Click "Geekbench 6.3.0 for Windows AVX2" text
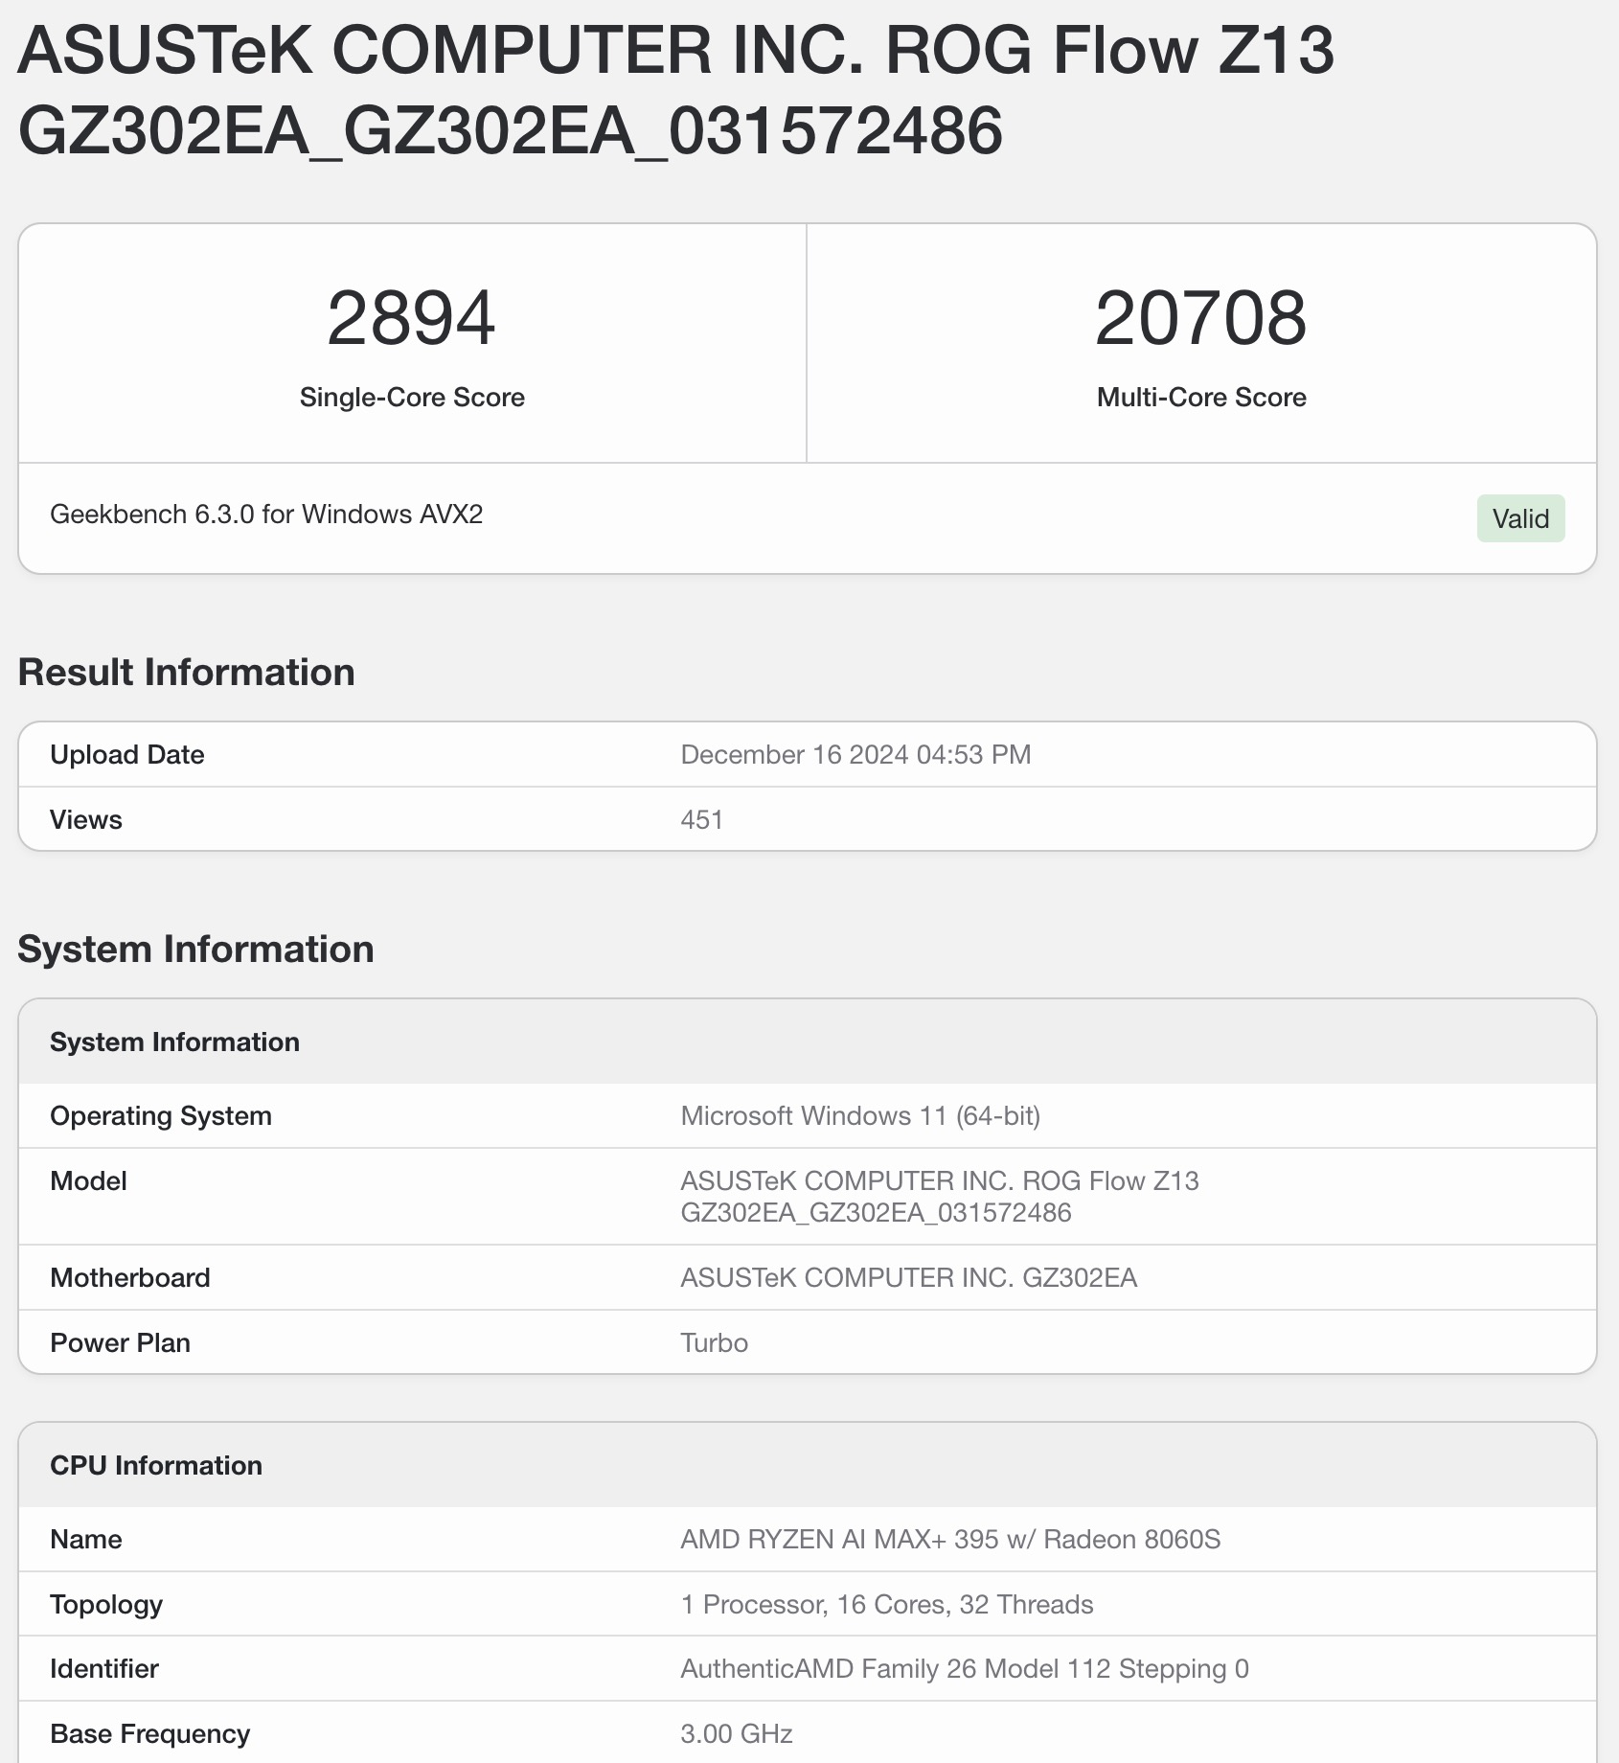Viewport: 1619px width, 1763px height. tap(266, 515)
